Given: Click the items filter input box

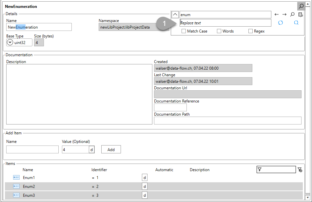Looking at the screenshot, I should [x=276, y=169].
